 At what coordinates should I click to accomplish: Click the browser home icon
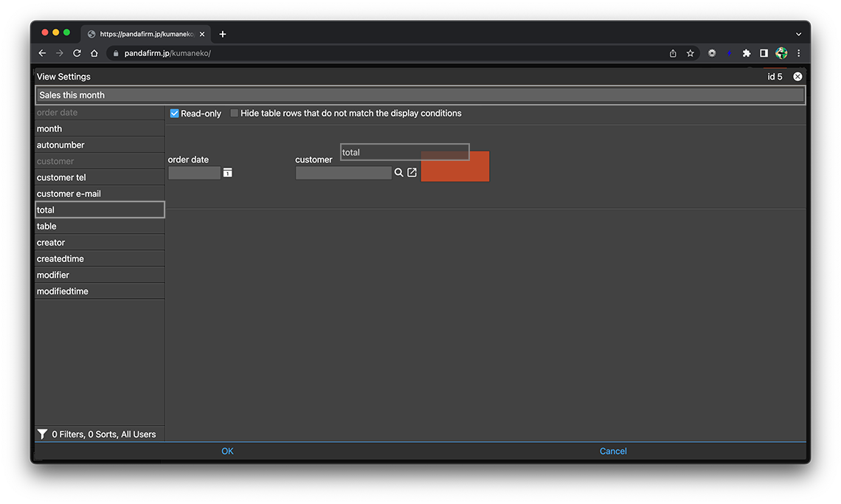(94, 53)
